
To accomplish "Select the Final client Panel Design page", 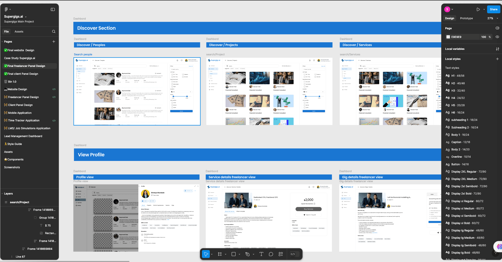I will pyautogui.click(x=21, y=74).
